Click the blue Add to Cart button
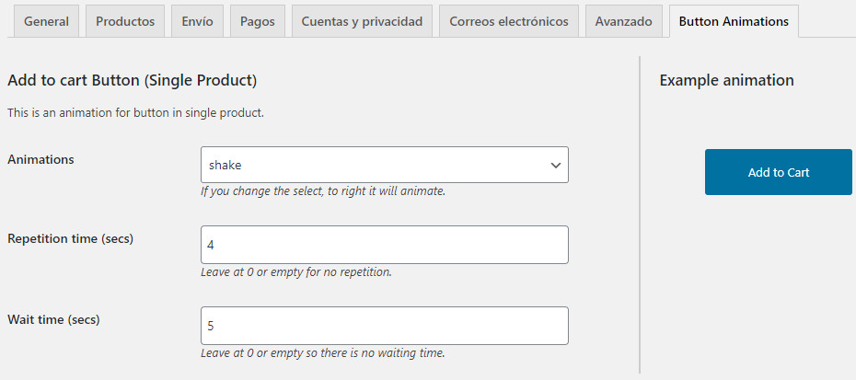Image resolution: width=856 pixels, height=380 pixels. [778, 172]
